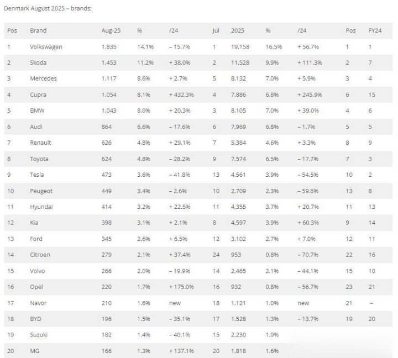The height and width of the screenshot is (358, 398).
Task: Click the Aug-25 column header
Action: [110, 30]
